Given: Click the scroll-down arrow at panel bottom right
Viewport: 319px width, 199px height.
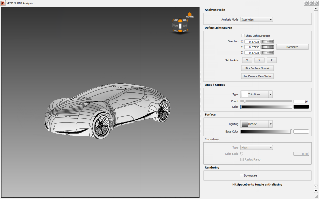Looking at the screenshot, I should point(316,190).
